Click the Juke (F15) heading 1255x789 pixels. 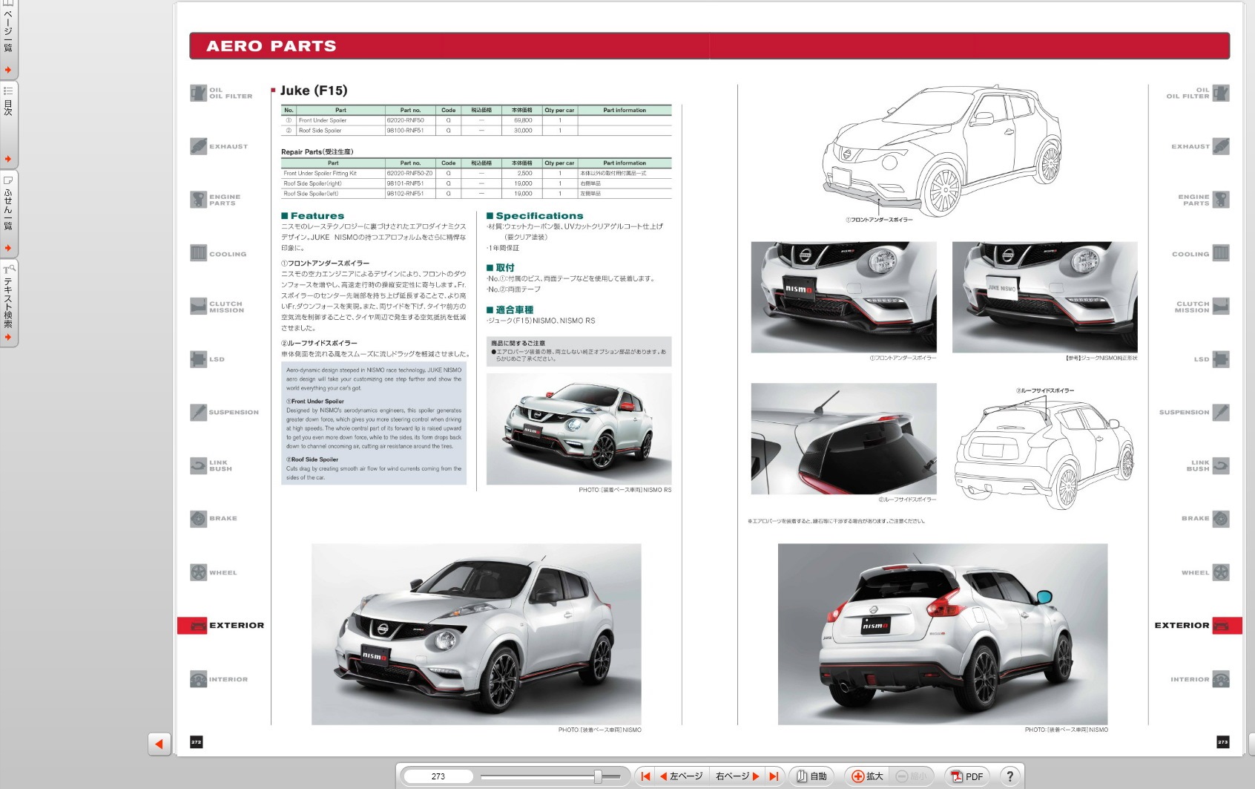(314, 91)
